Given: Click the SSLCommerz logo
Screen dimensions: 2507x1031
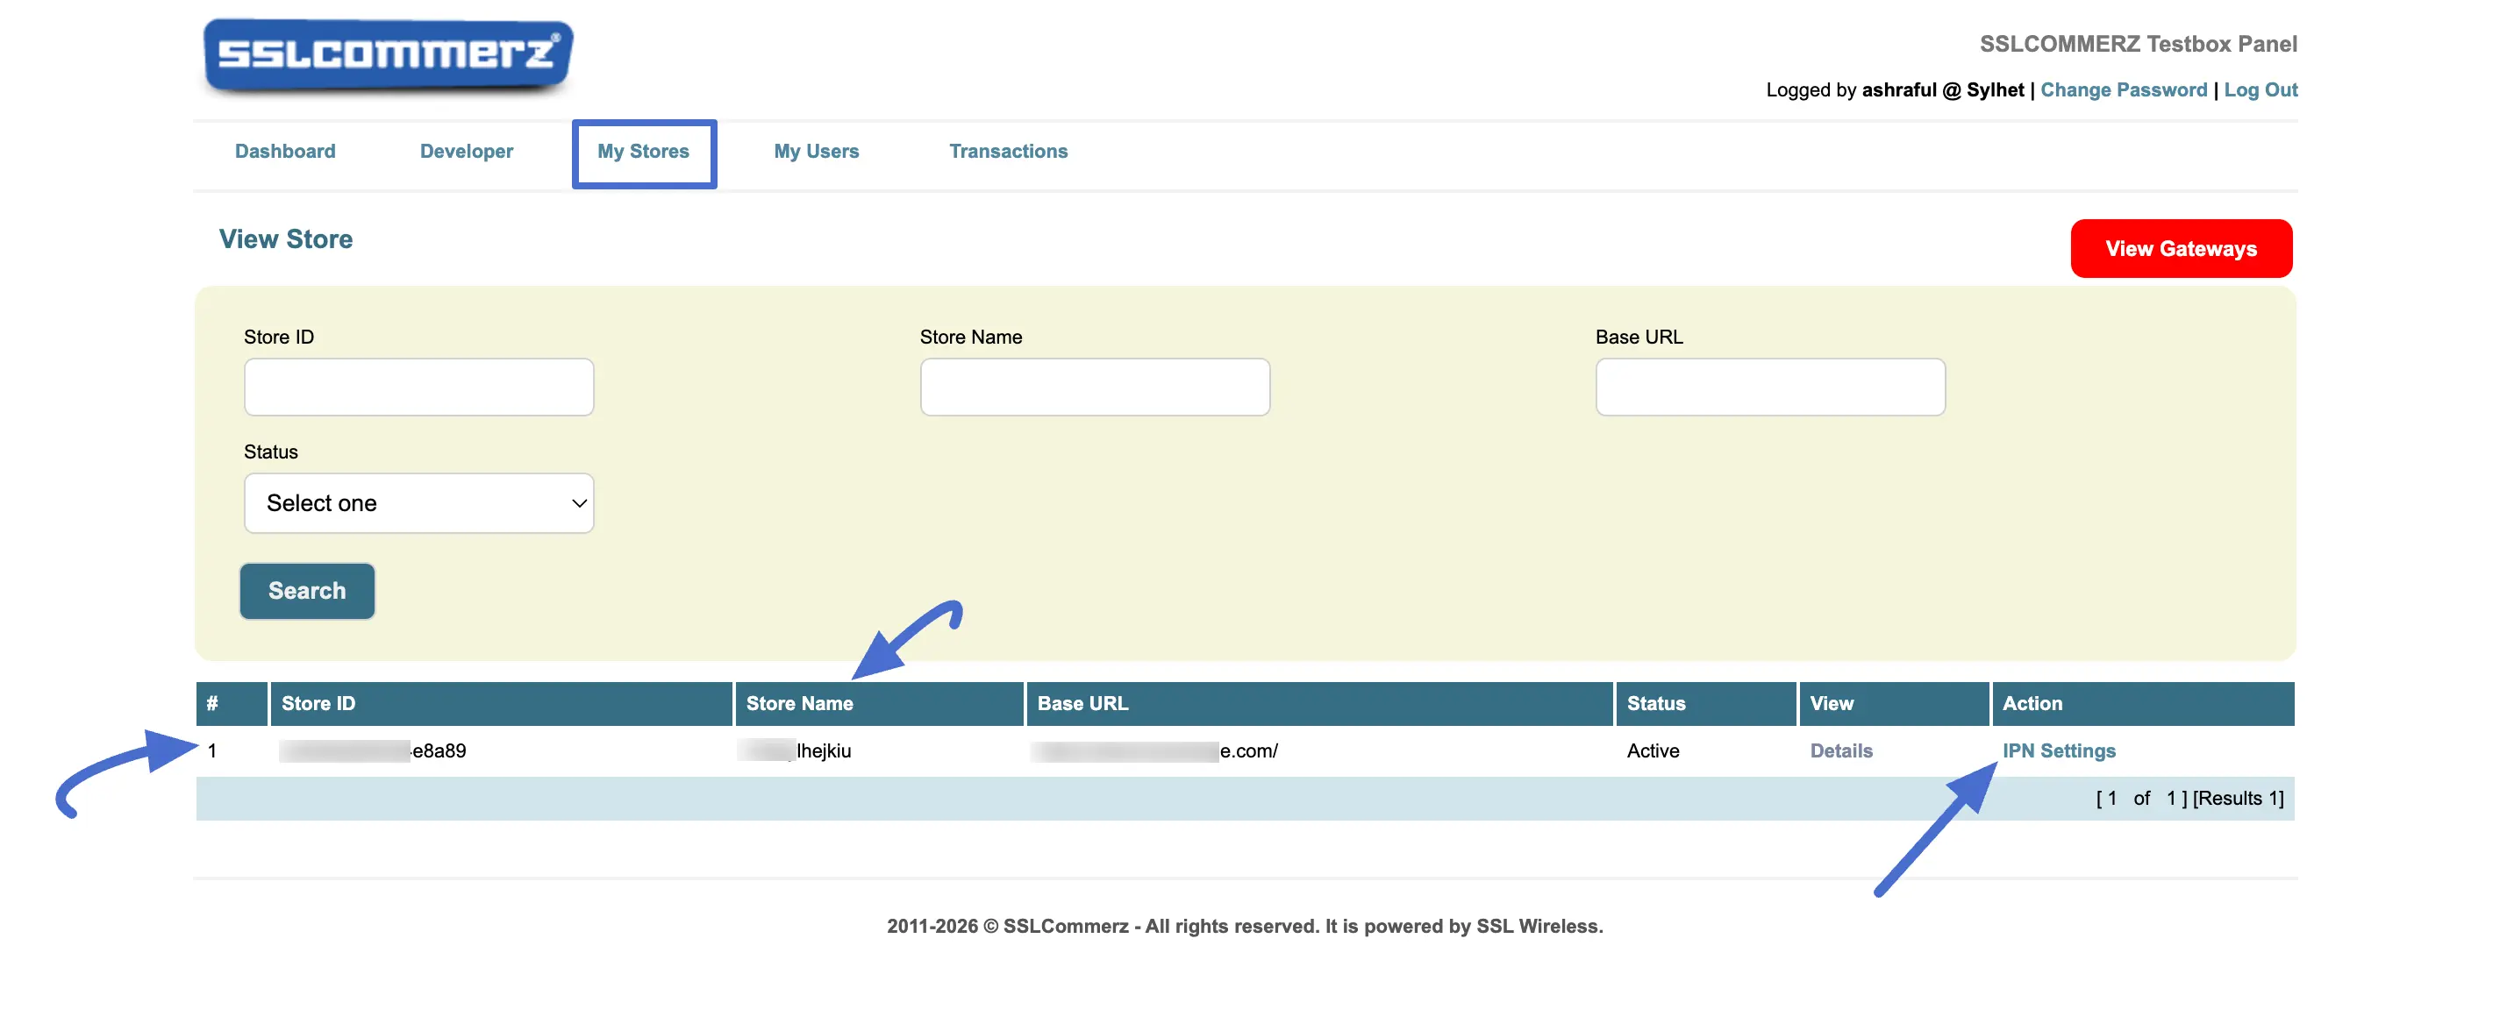Looking at the screenshot, I should [x=388, y=55].
